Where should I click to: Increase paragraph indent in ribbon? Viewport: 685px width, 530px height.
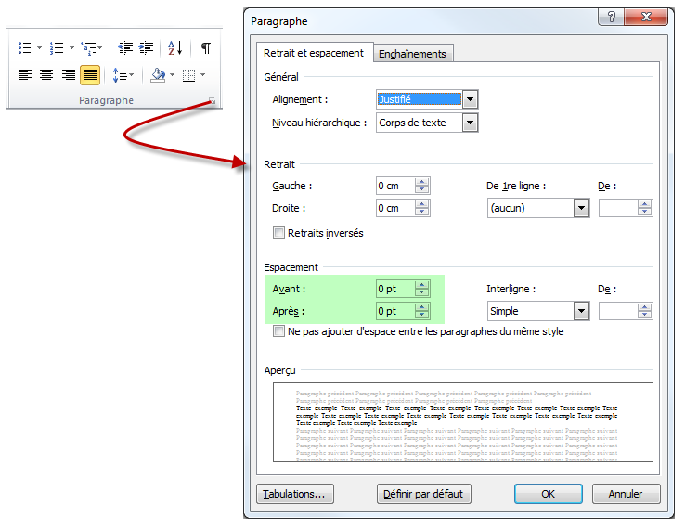tap(146, 47)
